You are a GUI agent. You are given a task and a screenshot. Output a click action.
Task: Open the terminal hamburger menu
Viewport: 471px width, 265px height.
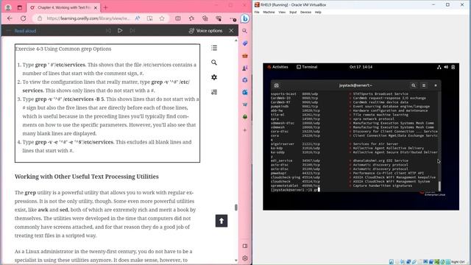[x=424, y=85]
